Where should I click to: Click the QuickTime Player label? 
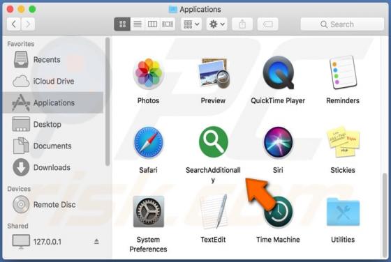pos(278,100)
